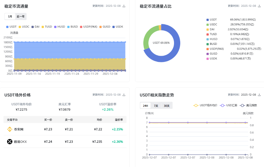Switch index trend to 7天 range
The image size is (264, 167).
[156, 106]
